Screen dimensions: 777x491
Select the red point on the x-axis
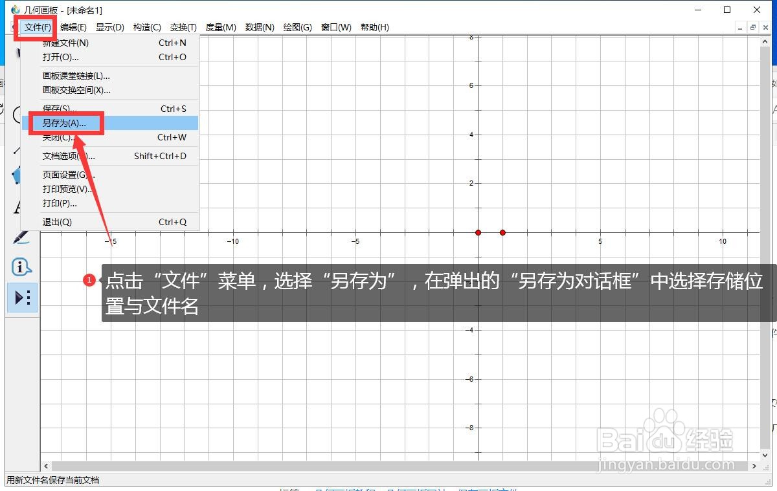478,232
